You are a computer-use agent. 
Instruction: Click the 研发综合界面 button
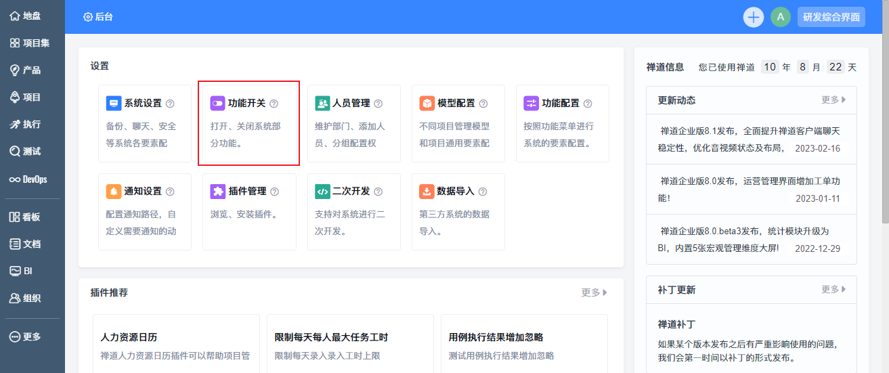[831, 17]
